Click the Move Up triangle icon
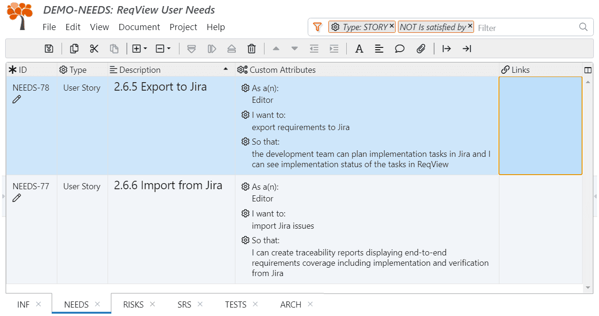Viewport: 599px width, 316px height. click(x=276, y=48)
